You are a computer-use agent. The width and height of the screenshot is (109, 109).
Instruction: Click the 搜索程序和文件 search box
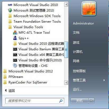coord(35,101)
